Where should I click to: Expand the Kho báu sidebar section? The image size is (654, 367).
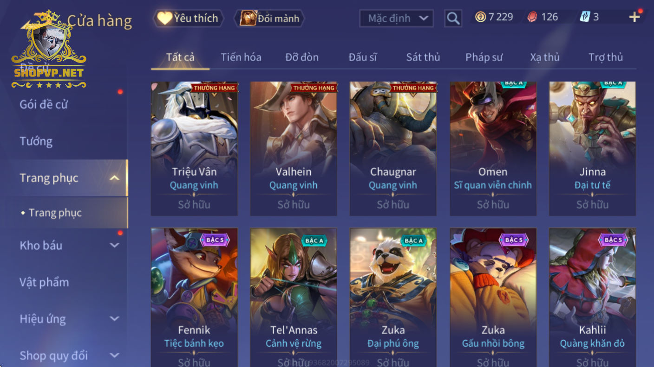coord(114,245)
